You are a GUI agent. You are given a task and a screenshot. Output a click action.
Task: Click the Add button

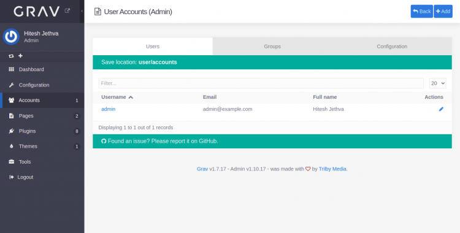click(443, 12)
